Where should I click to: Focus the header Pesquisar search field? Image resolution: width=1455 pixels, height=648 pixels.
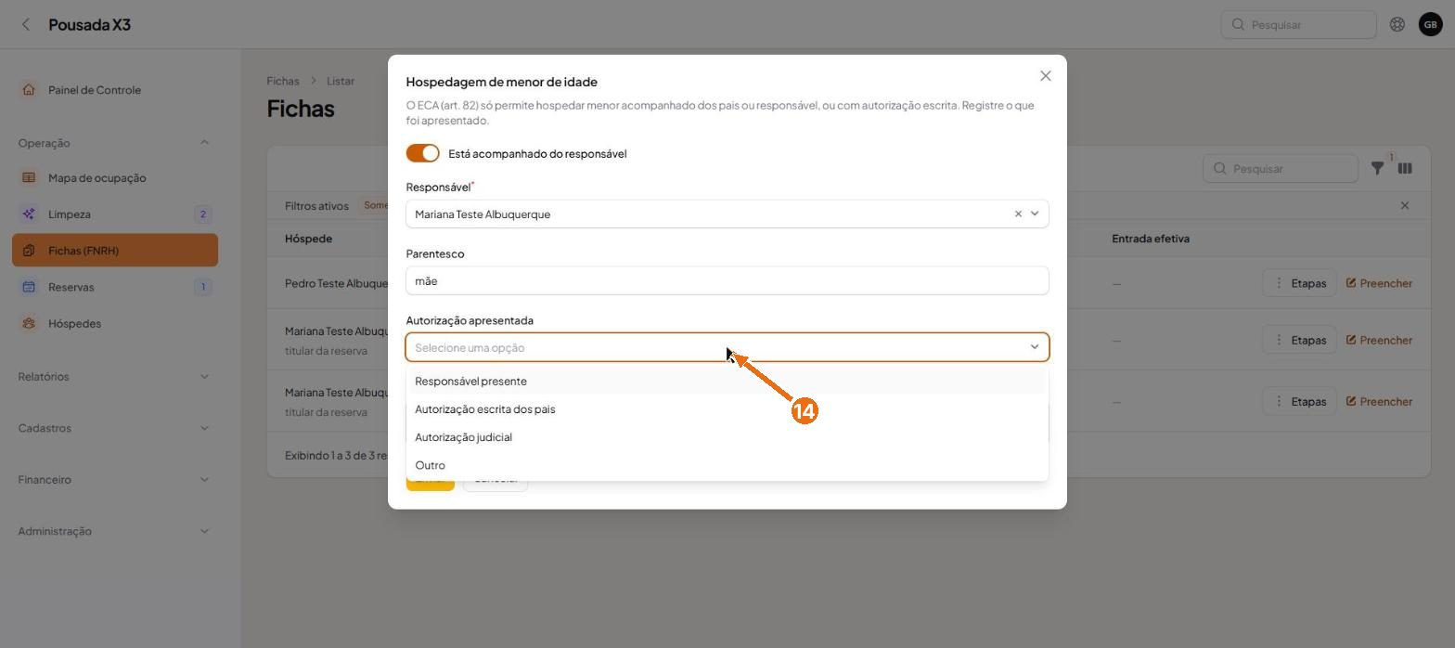(x=1299, y=24)
